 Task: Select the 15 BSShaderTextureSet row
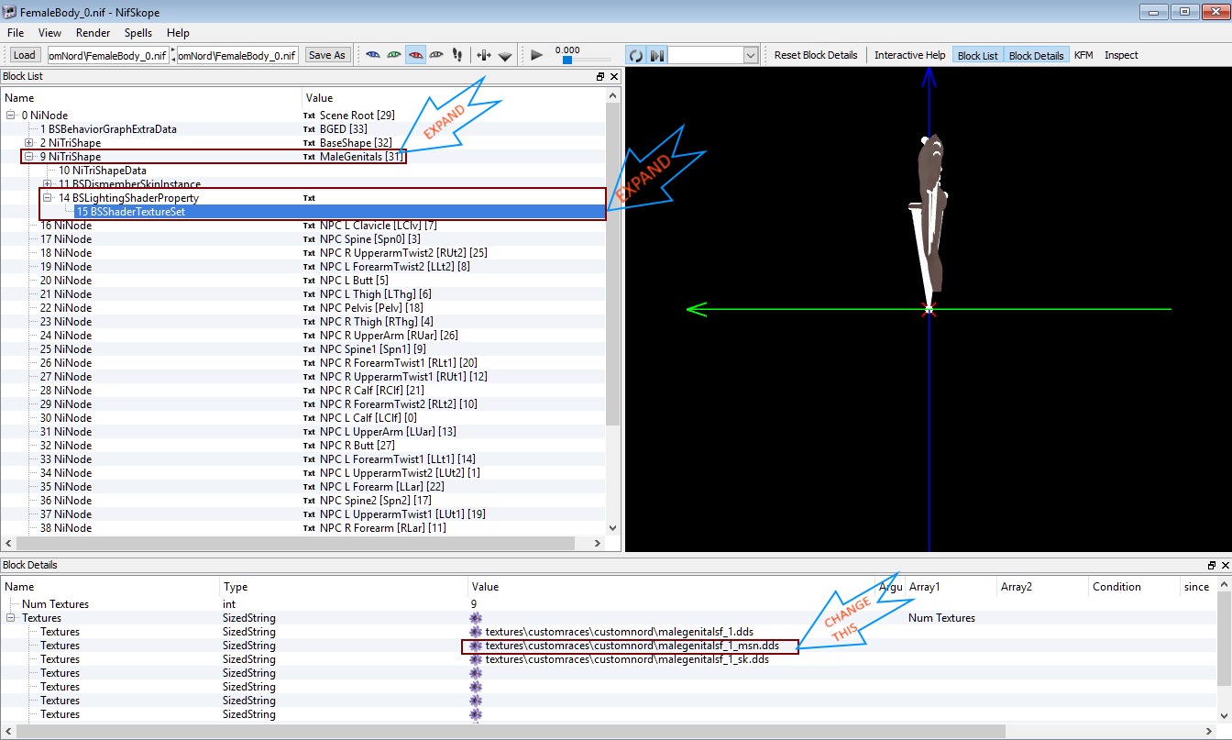(x=340, y=212)
